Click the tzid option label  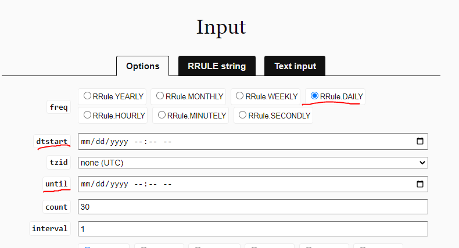(59, 162)
